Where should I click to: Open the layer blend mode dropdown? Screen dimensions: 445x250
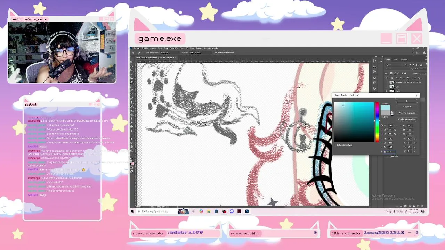point(398,69)
